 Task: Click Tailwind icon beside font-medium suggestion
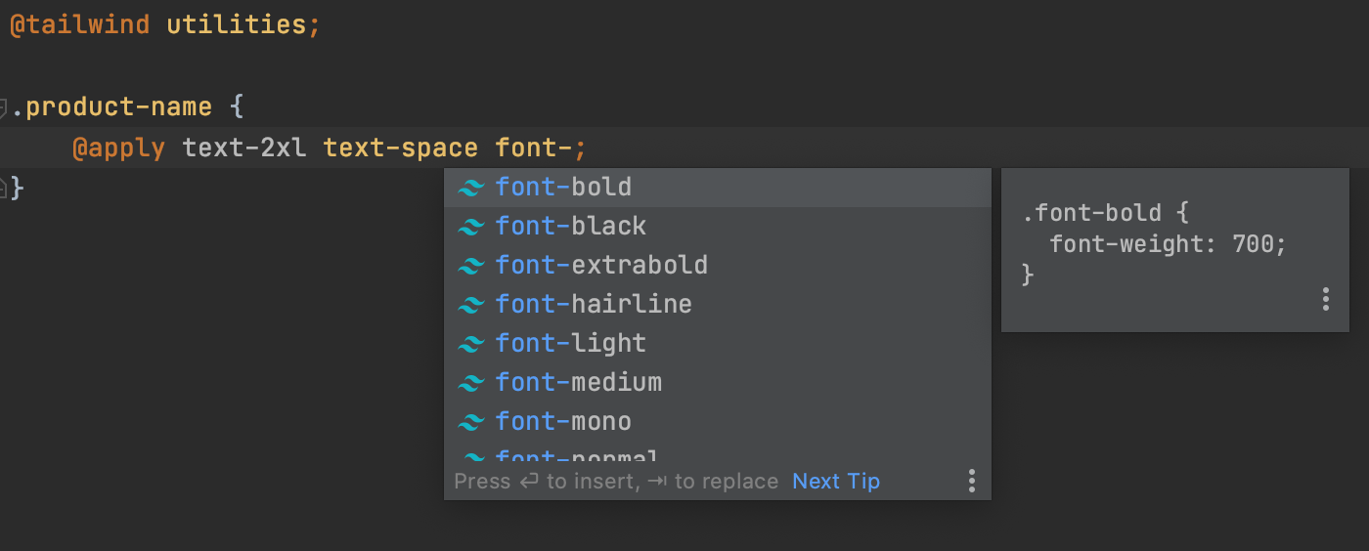click(471, 383)
